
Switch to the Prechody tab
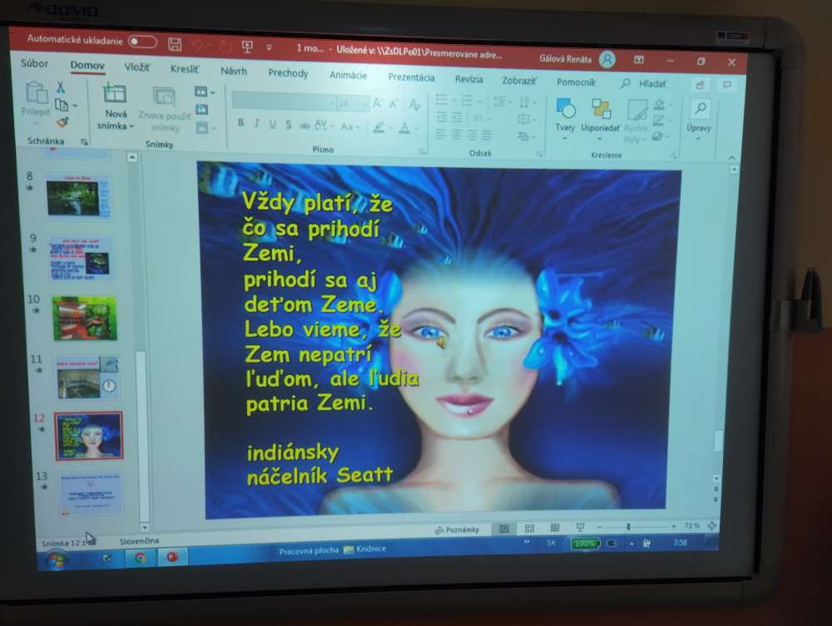pyautogui.click(x=288, y=73)
